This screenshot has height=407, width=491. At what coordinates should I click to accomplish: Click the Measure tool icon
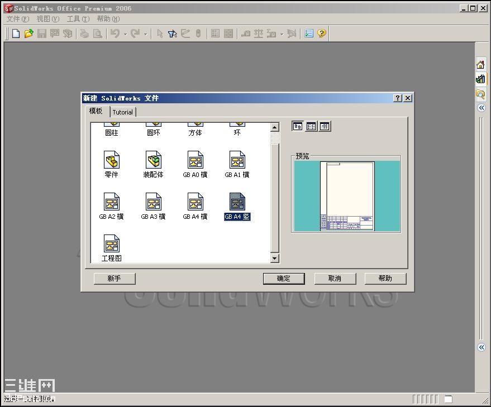246,33
